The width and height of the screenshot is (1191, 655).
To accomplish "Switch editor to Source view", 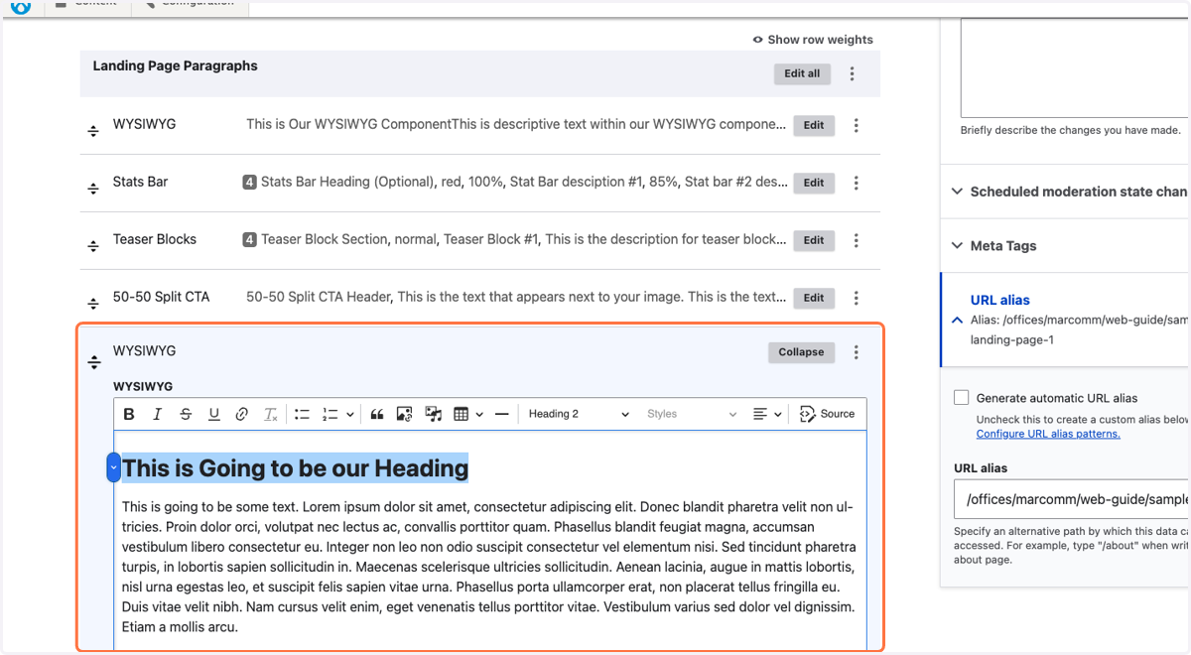I will pyautogui.click(x=827, y=415).
